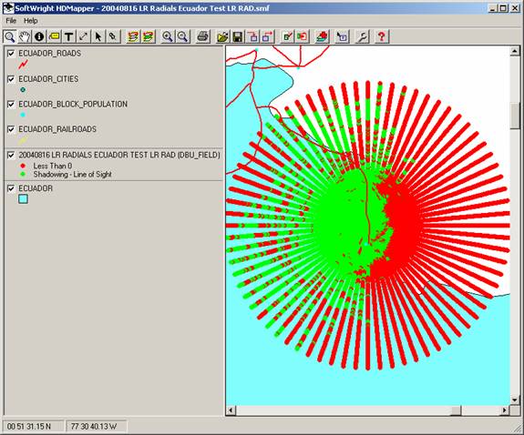Image resolution: width=524 pixels, height=435 pixels.
Task: Open the wrench settings tool
Action: click(x=362, y=36)
